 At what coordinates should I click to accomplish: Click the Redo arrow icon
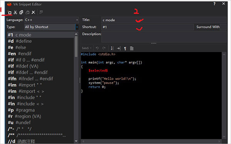(x=104, y=48)
